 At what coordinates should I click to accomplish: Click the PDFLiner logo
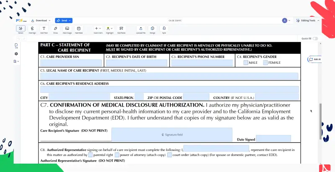click(21, 21)
